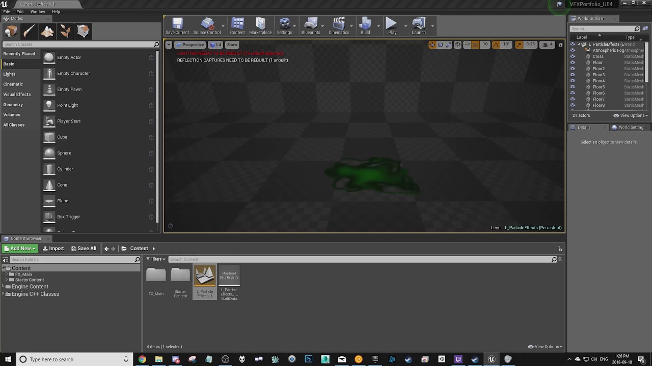652x366 pixels.
Task: Hide the Floor2 actor via eye icon
Action: [573, 69]
